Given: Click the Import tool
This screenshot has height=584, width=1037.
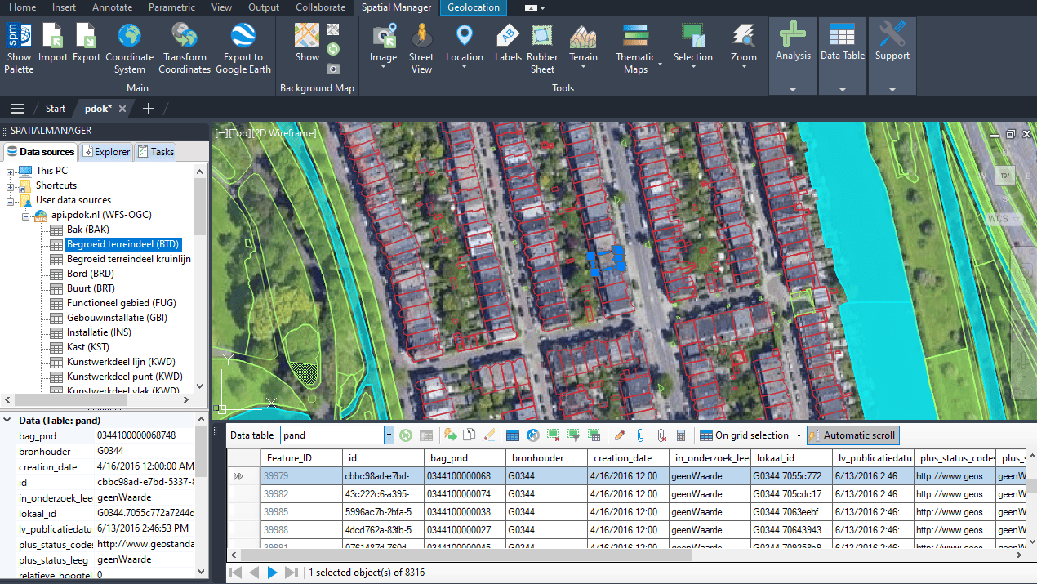Looking at the screenshot, I should [x=53, y=42].
